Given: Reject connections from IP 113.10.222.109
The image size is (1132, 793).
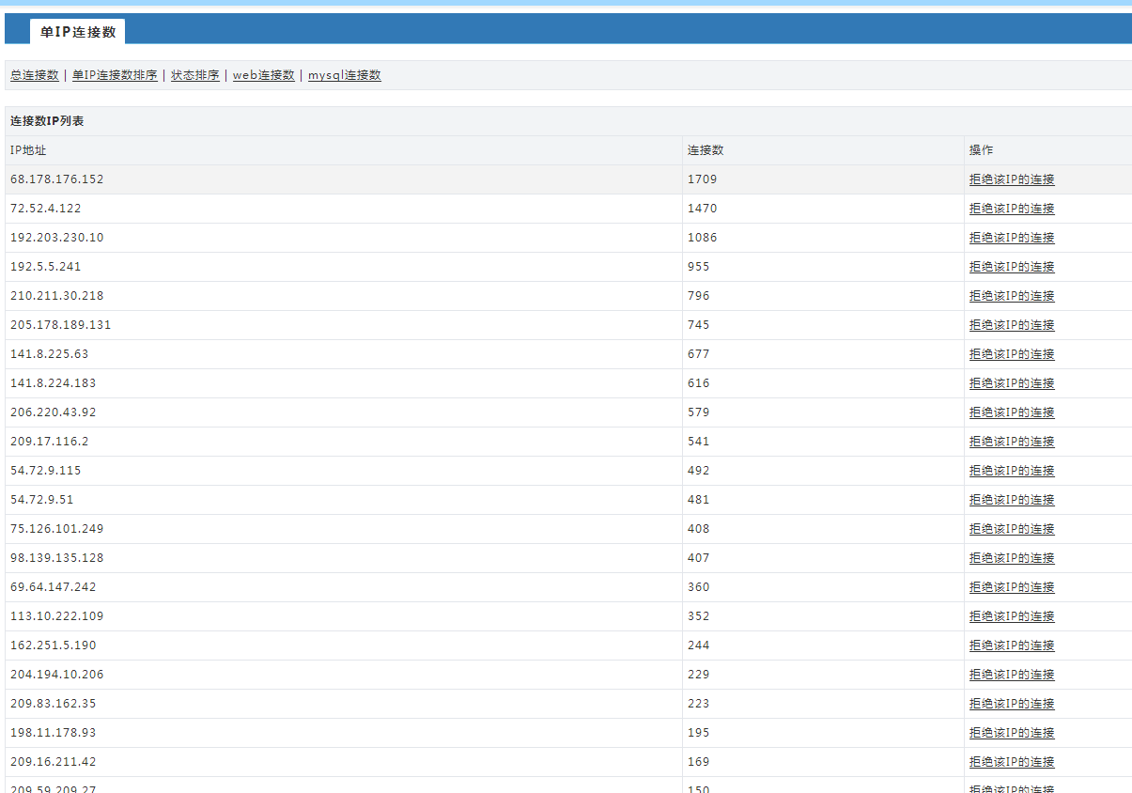Looking at the screenshot, I should [x=1012, y=616].
